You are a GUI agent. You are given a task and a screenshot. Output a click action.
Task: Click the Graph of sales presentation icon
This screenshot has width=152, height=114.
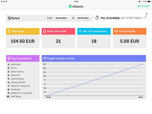coord(45,58)
